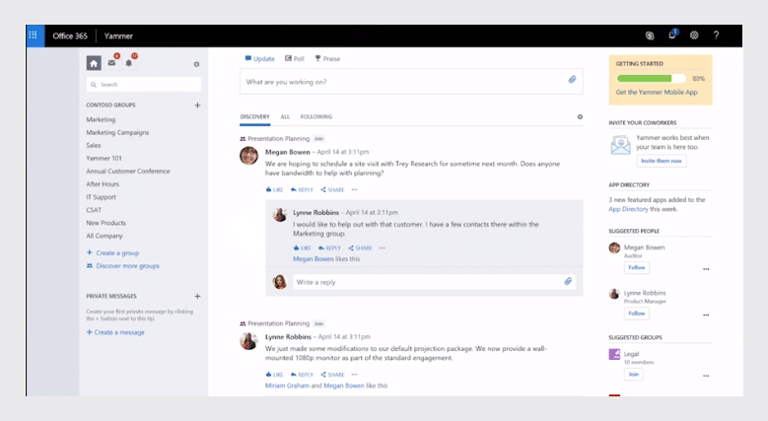Screen dimensions: 768x421
Task: Open the Marketing Campaigns group
Action: 117,132
